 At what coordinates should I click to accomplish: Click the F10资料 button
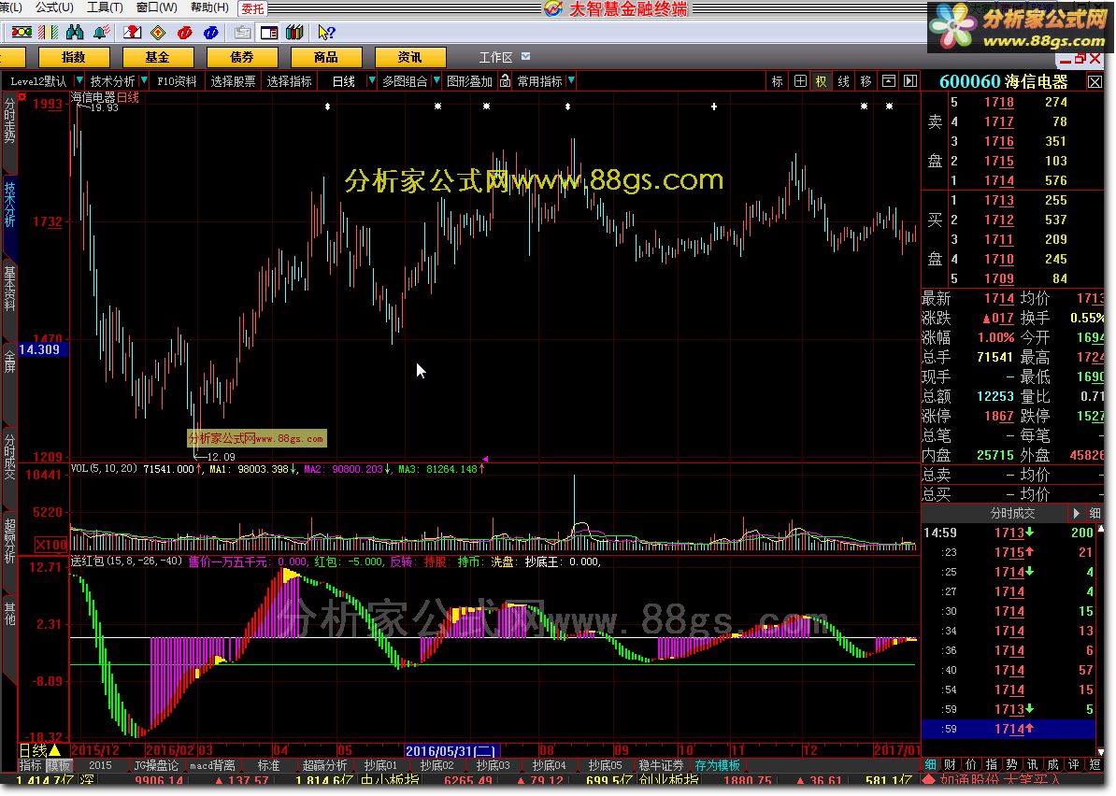(x=177, y=81)
